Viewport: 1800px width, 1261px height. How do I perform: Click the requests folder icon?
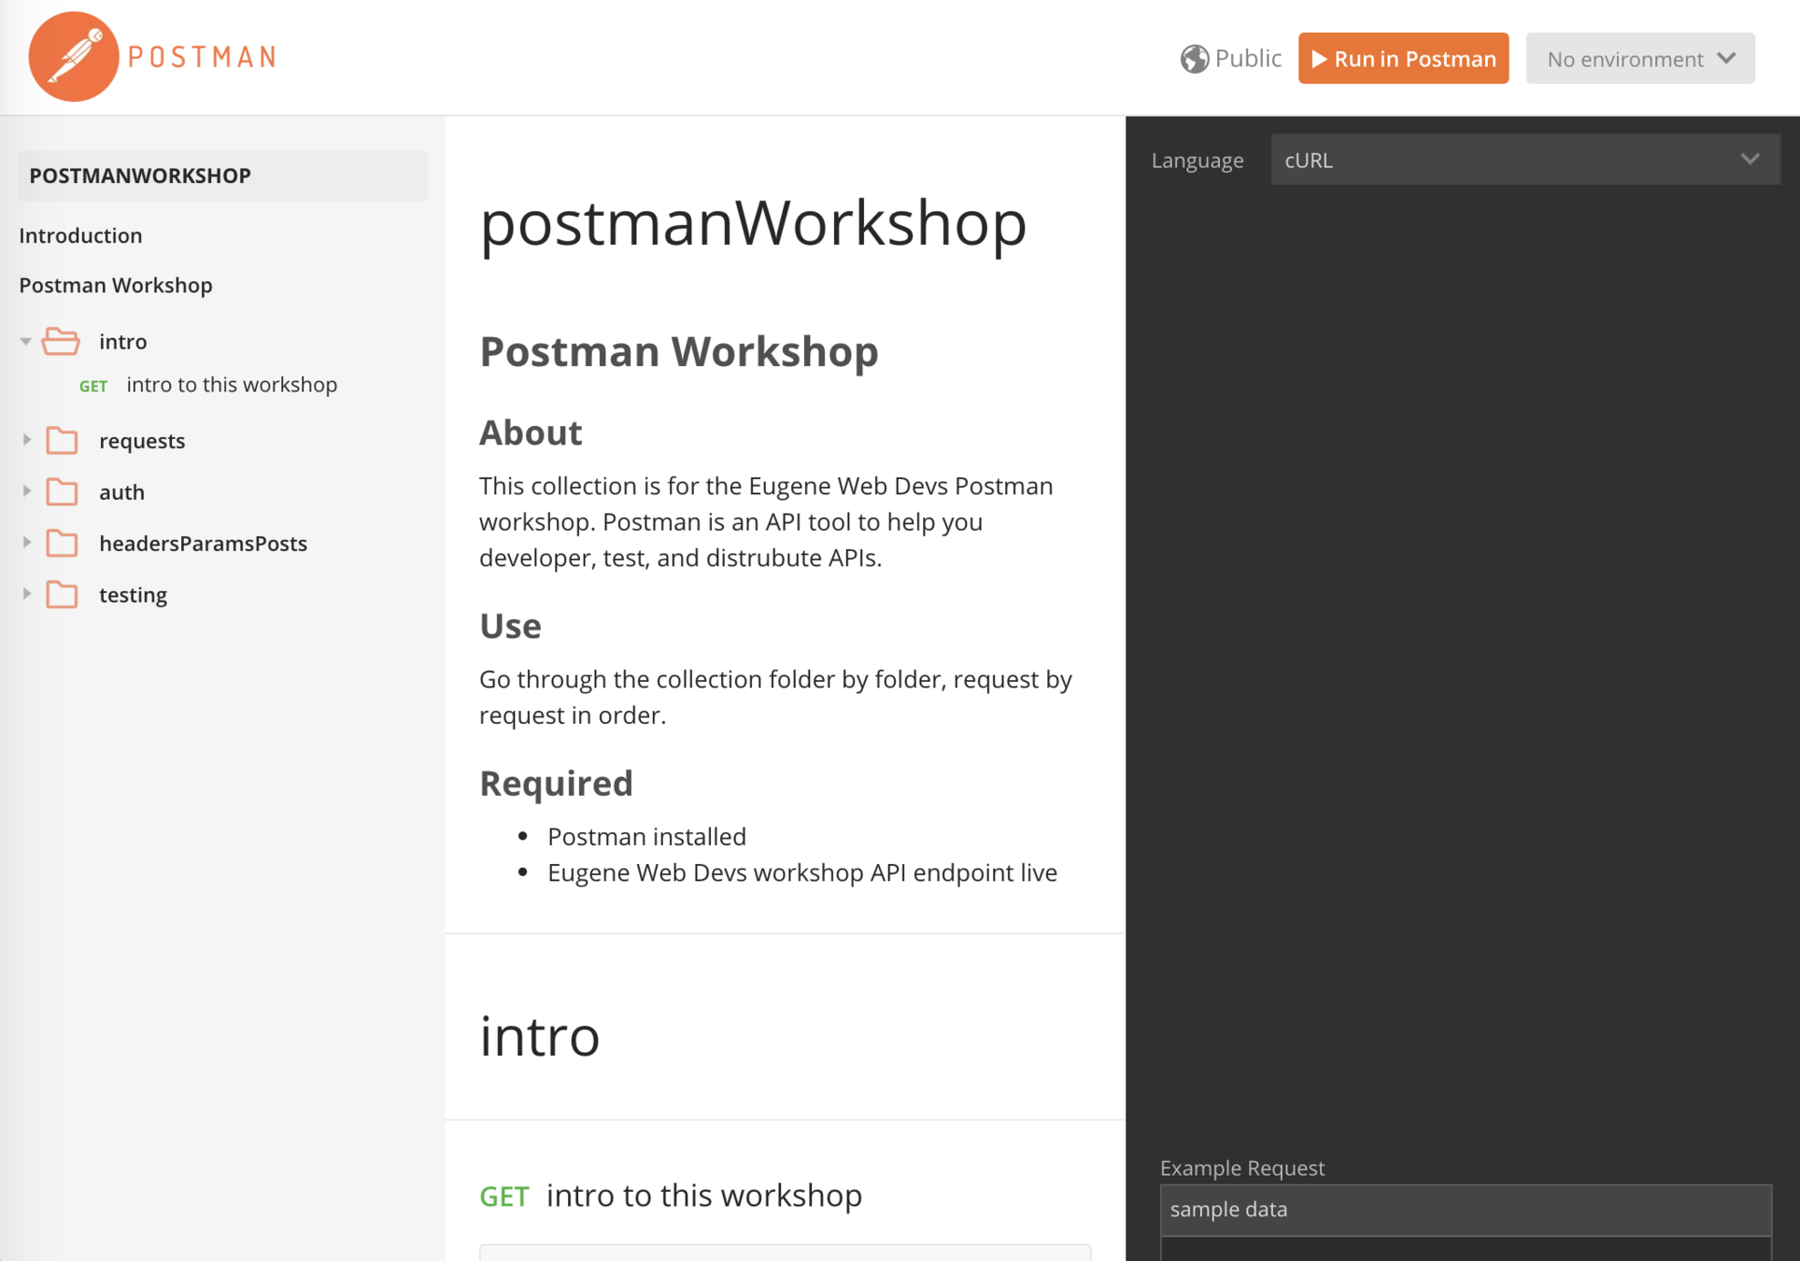62,441
